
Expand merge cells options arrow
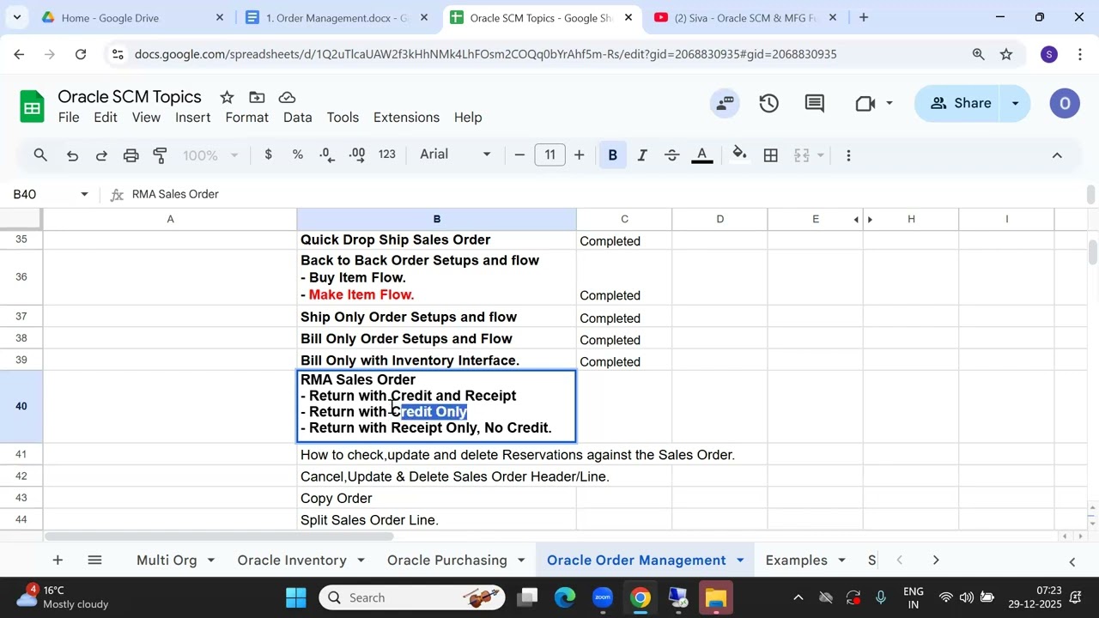point(821,155)
